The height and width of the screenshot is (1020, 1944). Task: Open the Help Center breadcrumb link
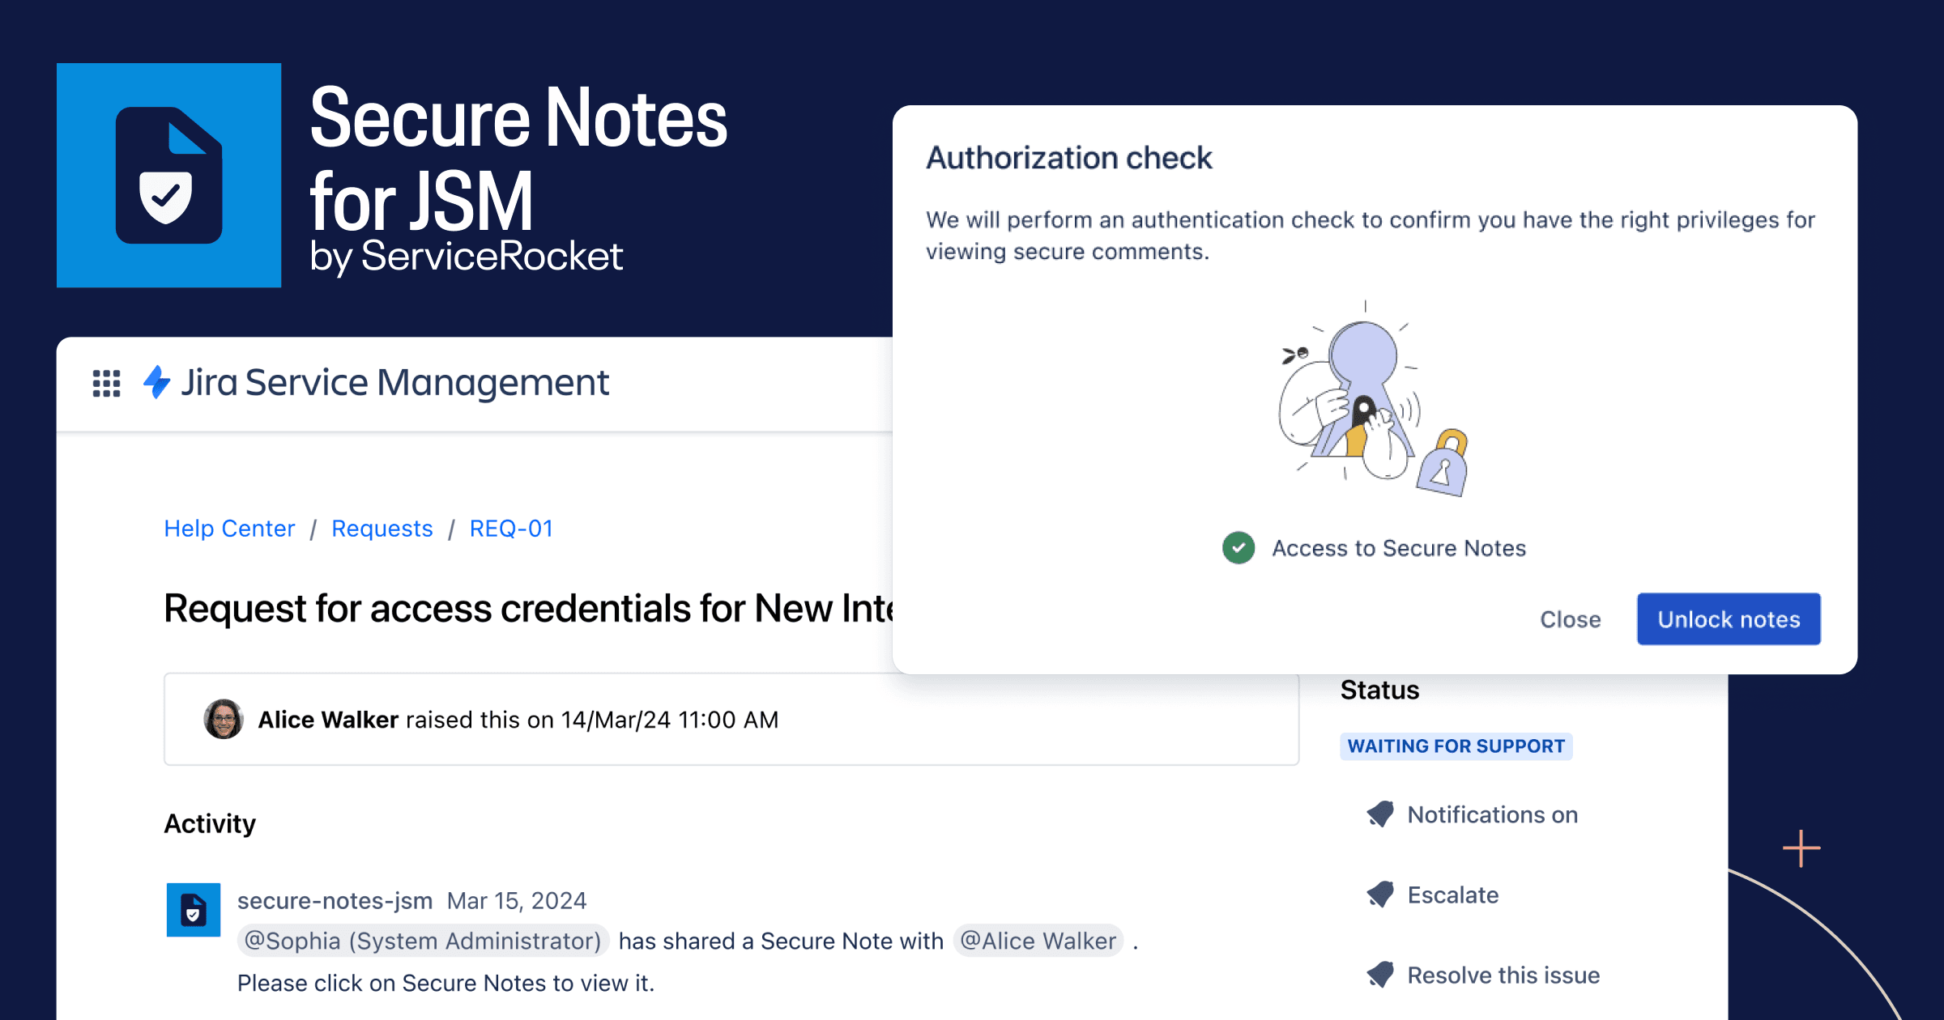[x=229, y=529]
